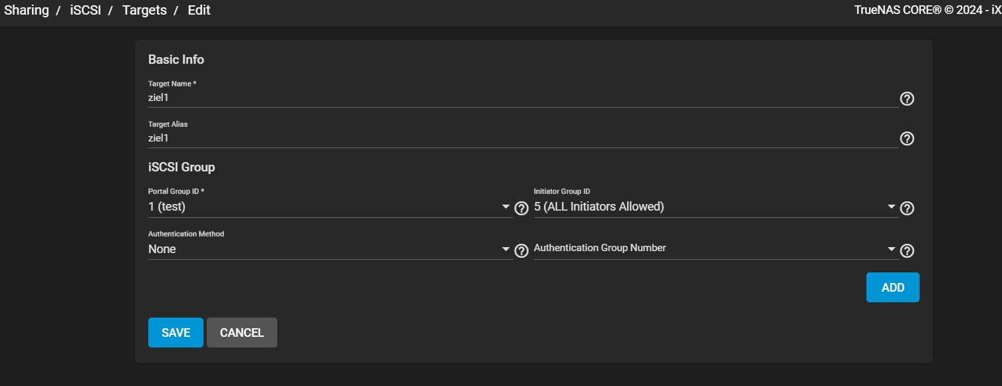Show help for Portal Group ID
This screenshot has height=386, width=1002.
pyautogui.click(x=521, y=209)
